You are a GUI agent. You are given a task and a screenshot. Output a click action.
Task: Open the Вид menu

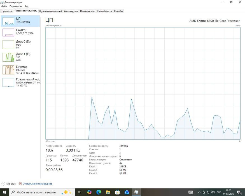pos(26,6)
